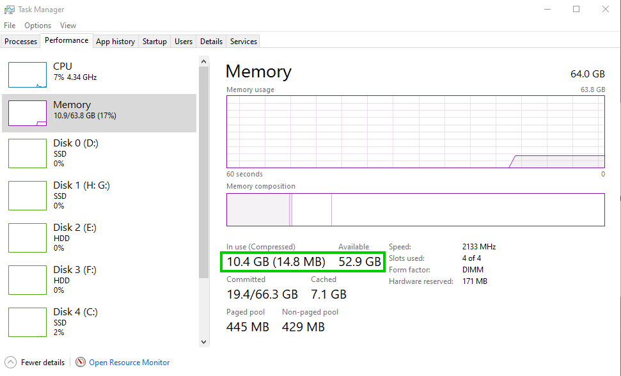Click the Fewer details chevron icon
This screenshot has height=376, width=621.
pyautogui.click(x=11, y=362)
